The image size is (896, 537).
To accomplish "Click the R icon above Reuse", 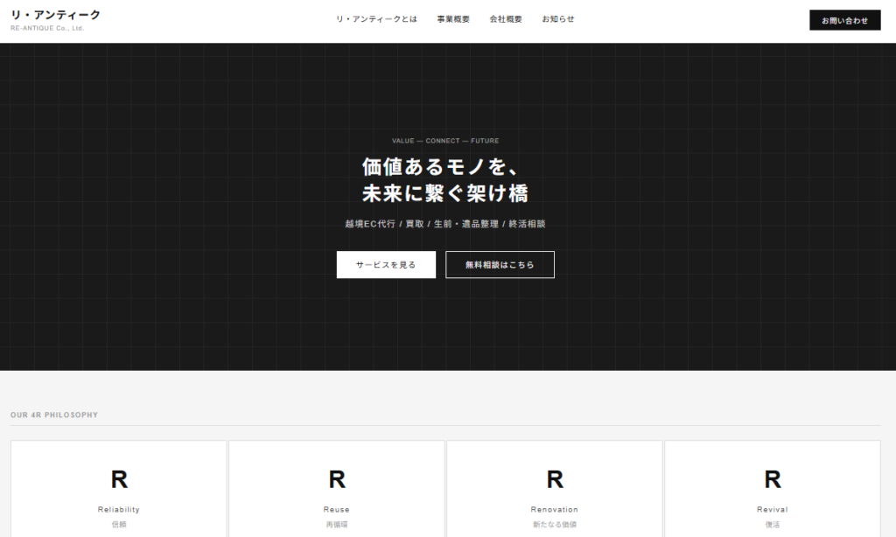I will (x=337, y=479).
